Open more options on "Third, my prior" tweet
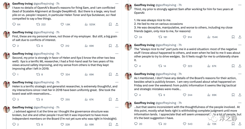 [240, 5]
